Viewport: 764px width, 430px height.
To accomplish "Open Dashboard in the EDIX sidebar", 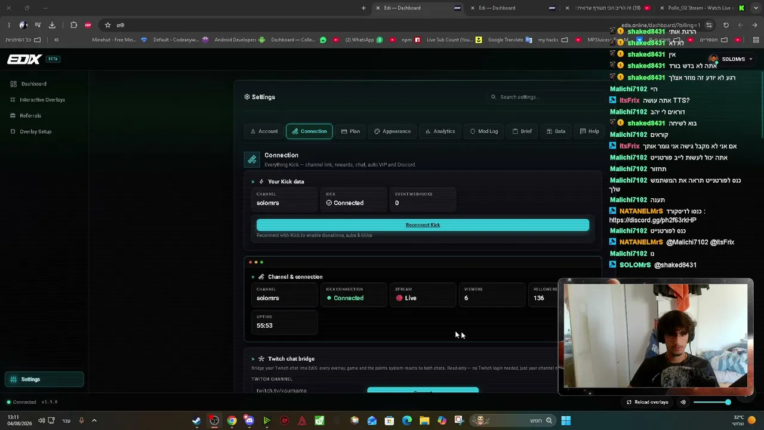I will tap(33, 84).
